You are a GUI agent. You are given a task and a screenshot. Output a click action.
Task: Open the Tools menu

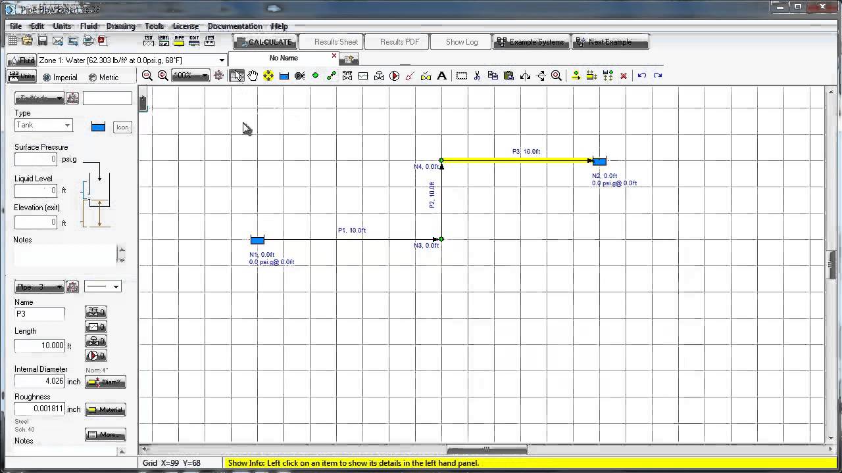pos(155,26)
